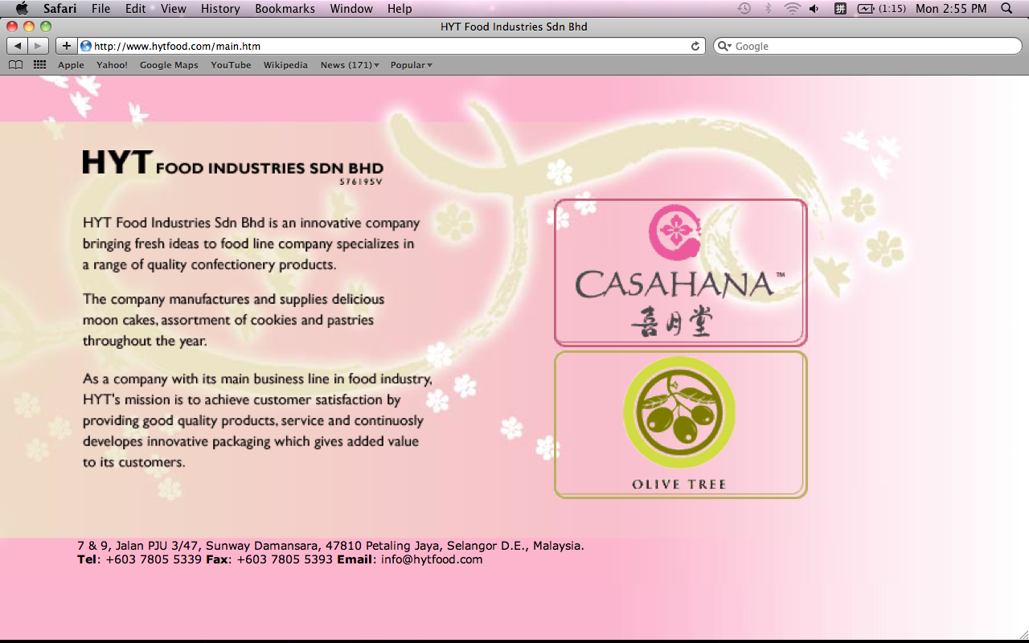Open the Window menu
This screenshot has height=643, width=1029.
tap(351, 9)
